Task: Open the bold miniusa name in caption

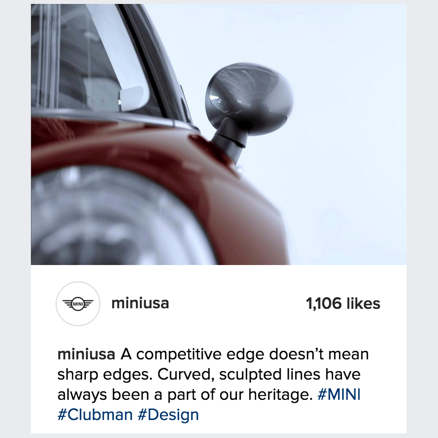Action: point(86,354)
